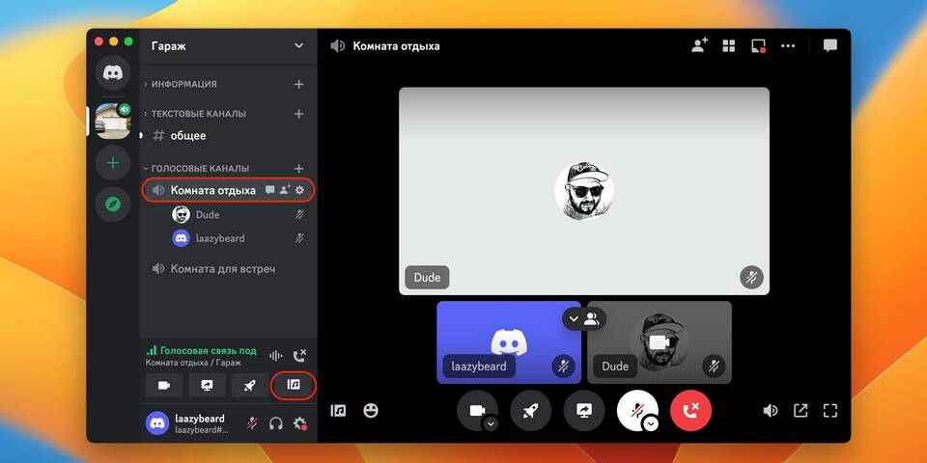Hang up with red disconnect button

coord(691,411)
